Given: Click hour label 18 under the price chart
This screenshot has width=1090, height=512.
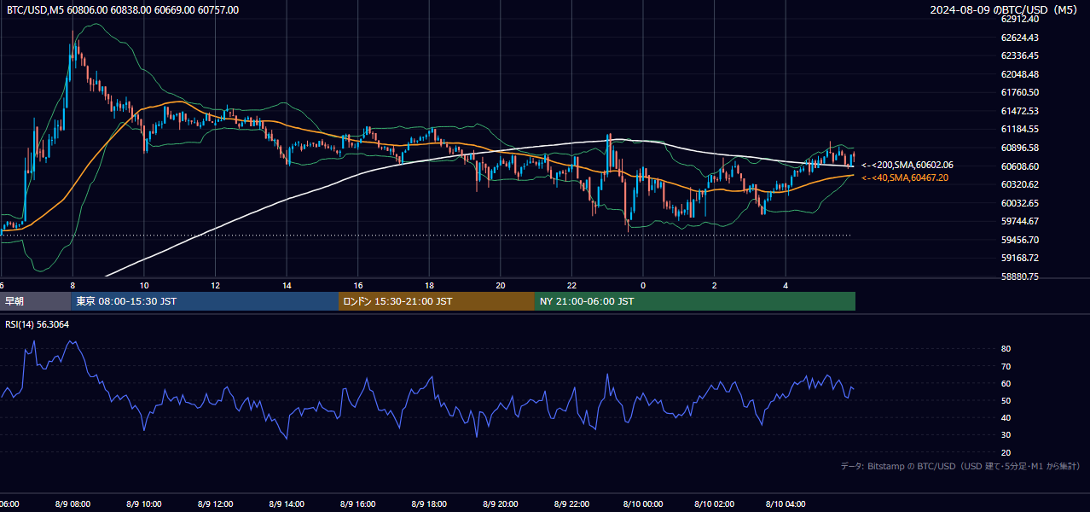Looking at the screenshot, I should pyautogui.click(x=429, y=285).
